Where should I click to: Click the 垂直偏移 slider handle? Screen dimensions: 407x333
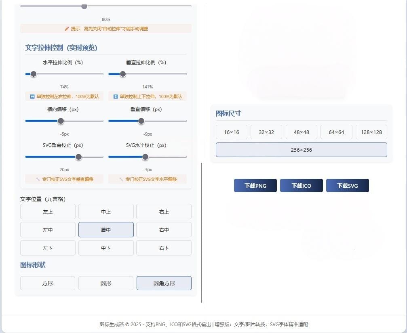(141, 121)
